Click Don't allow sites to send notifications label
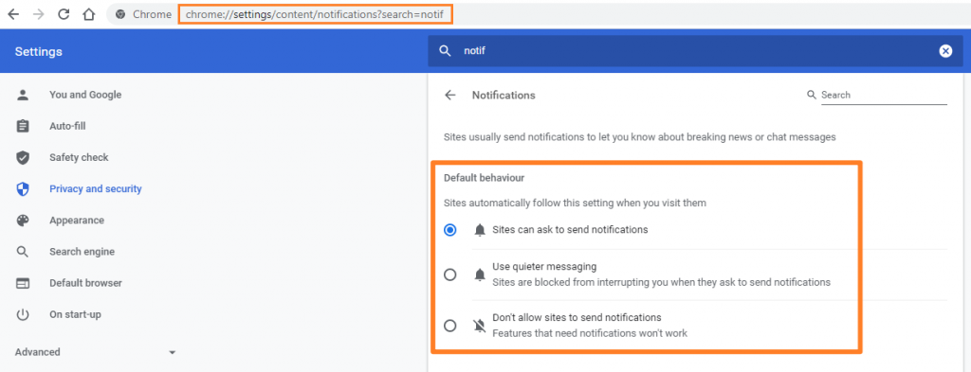 point(577,318)
